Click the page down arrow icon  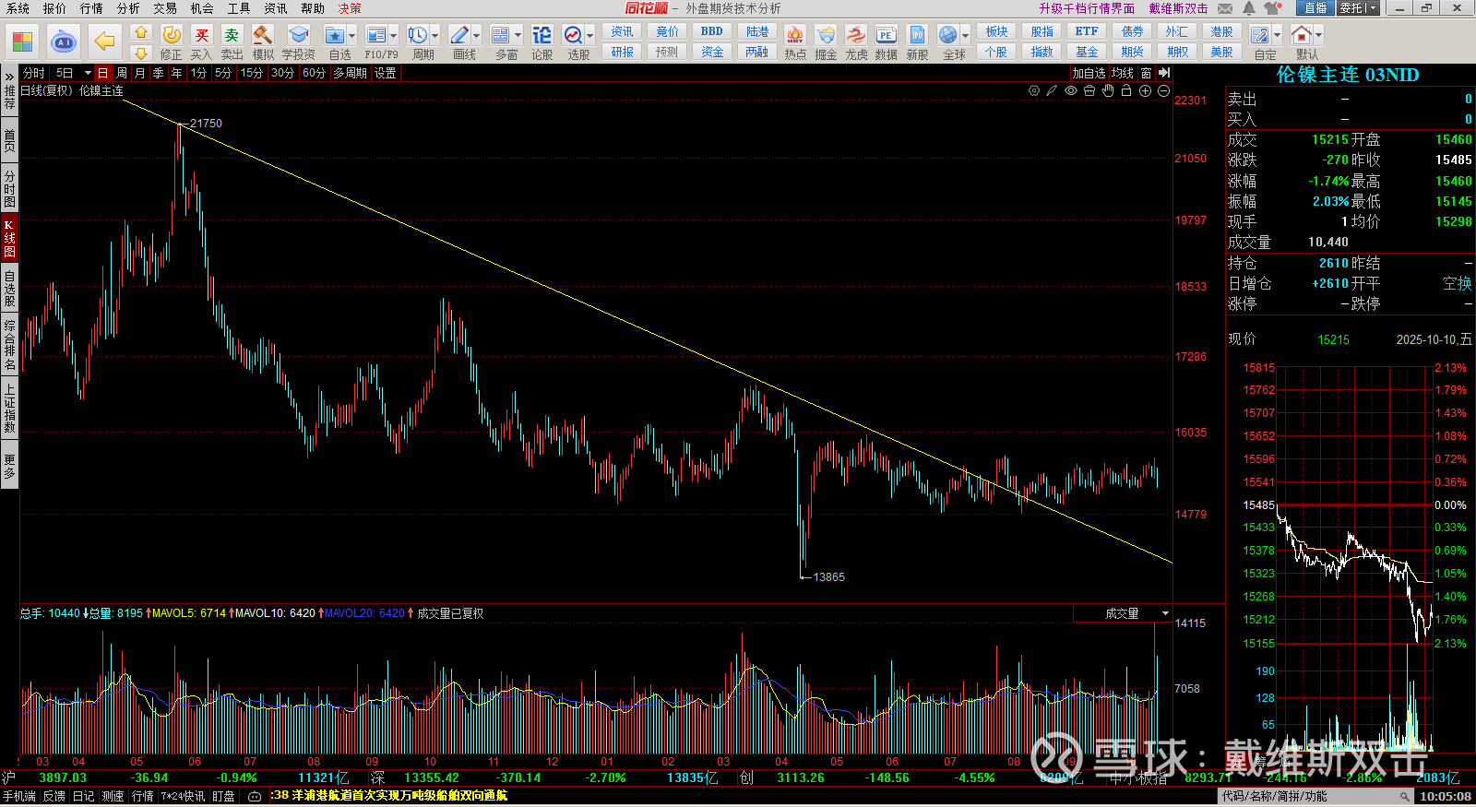point(141,53)
